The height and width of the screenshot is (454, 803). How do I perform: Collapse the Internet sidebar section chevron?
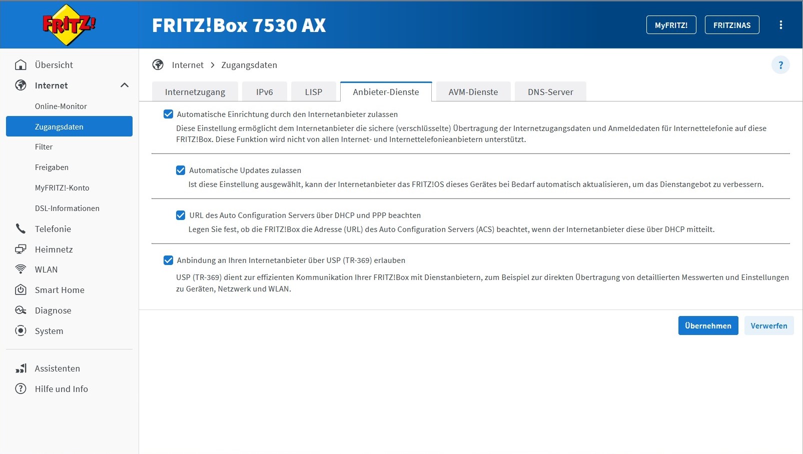click(x=125, y=85)
